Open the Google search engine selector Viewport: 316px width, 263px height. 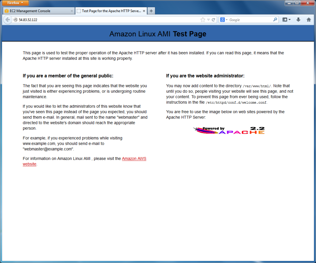224,20
